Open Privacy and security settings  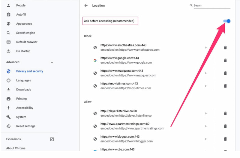(x=29, y=71)
